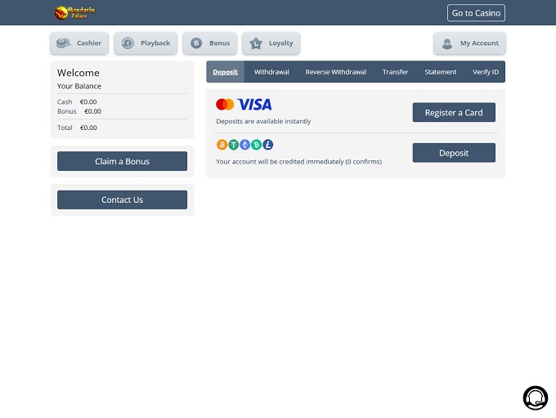
Task: Open the Playback section
Action: coord(146,43)
